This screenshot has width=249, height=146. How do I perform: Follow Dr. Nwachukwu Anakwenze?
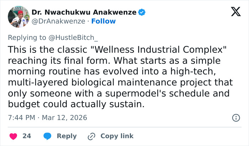click(x=103, y=21)
